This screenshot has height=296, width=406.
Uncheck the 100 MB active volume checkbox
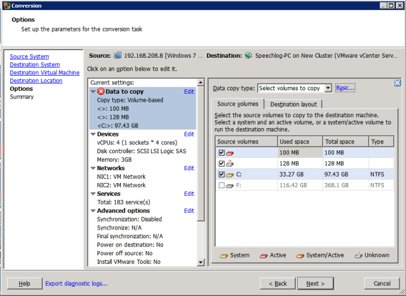221,153
